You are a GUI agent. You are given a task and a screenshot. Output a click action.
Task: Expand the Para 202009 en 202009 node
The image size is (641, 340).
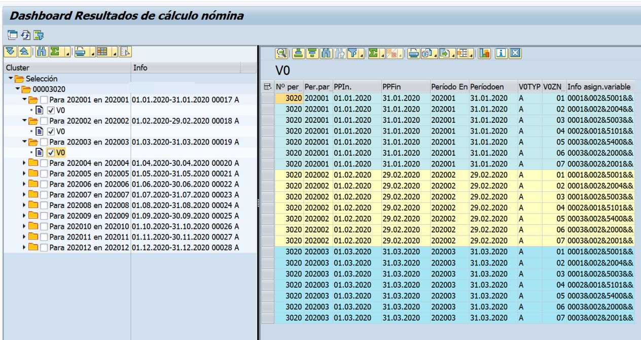coord(24,216)
